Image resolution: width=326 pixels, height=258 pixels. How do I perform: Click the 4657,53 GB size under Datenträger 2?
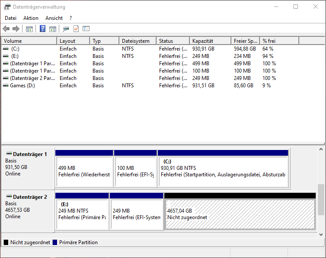17,210
